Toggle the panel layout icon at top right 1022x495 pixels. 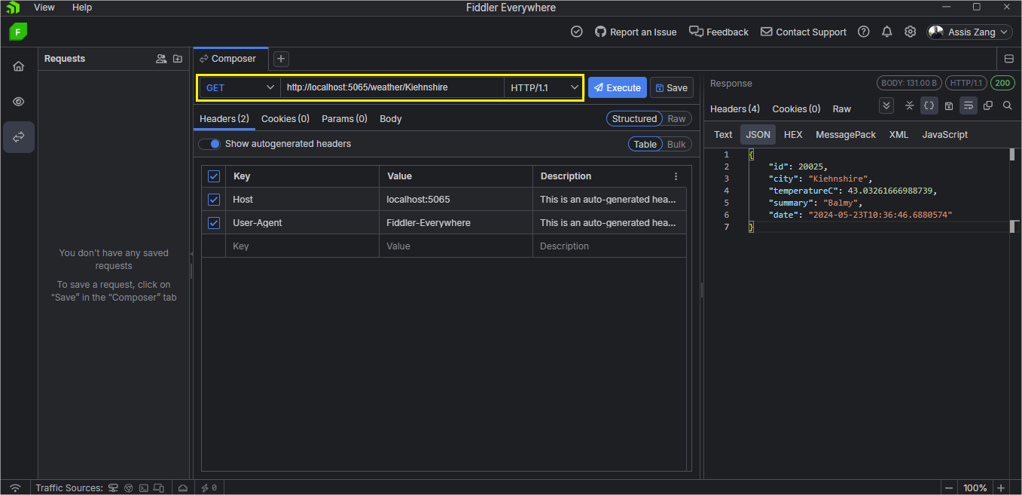pyautogui.click(x=1009, y=59)
